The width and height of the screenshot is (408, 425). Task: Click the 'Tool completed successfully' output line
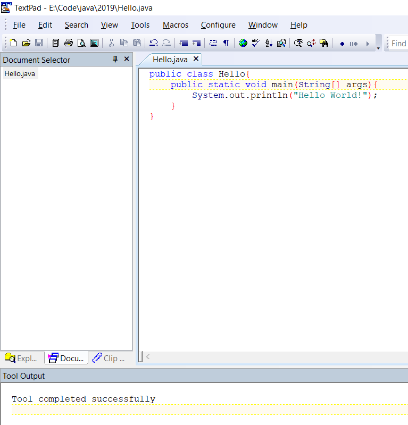(84, 399)
